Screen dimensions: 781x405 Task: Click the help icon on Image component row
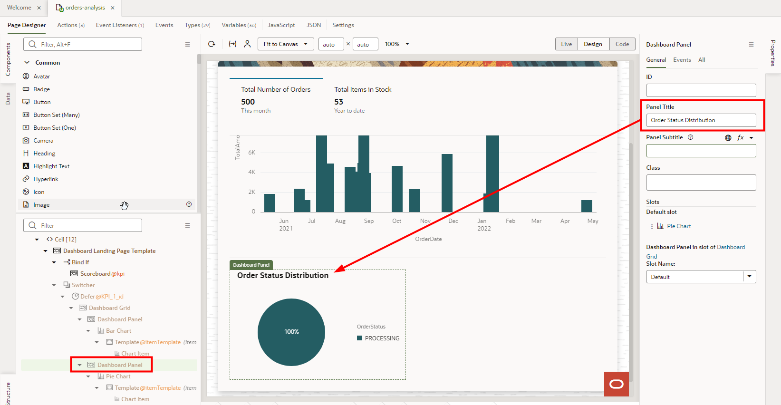pyautogui.click(x=189, y=204)
